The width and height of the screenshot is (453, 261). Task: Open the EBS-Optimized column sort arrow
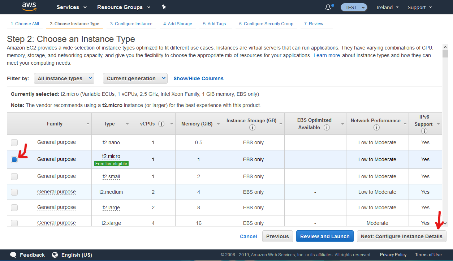point(342,124)
